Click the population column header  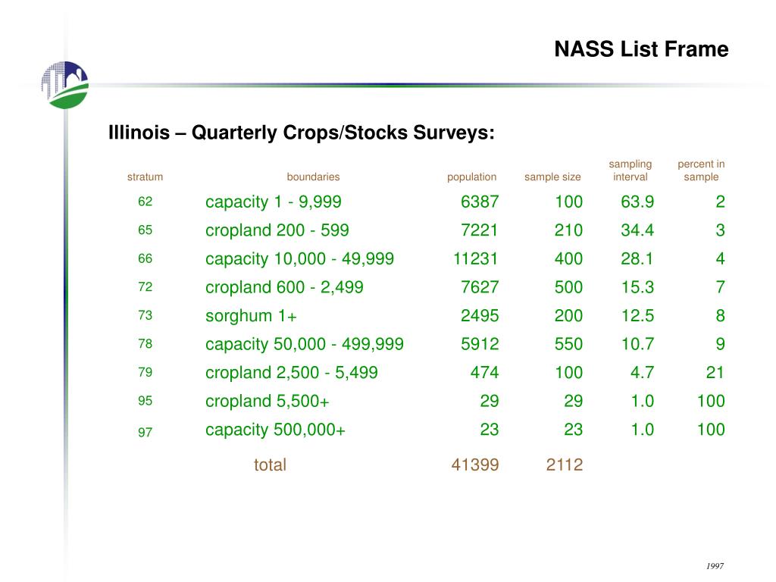tap(471, 177)
